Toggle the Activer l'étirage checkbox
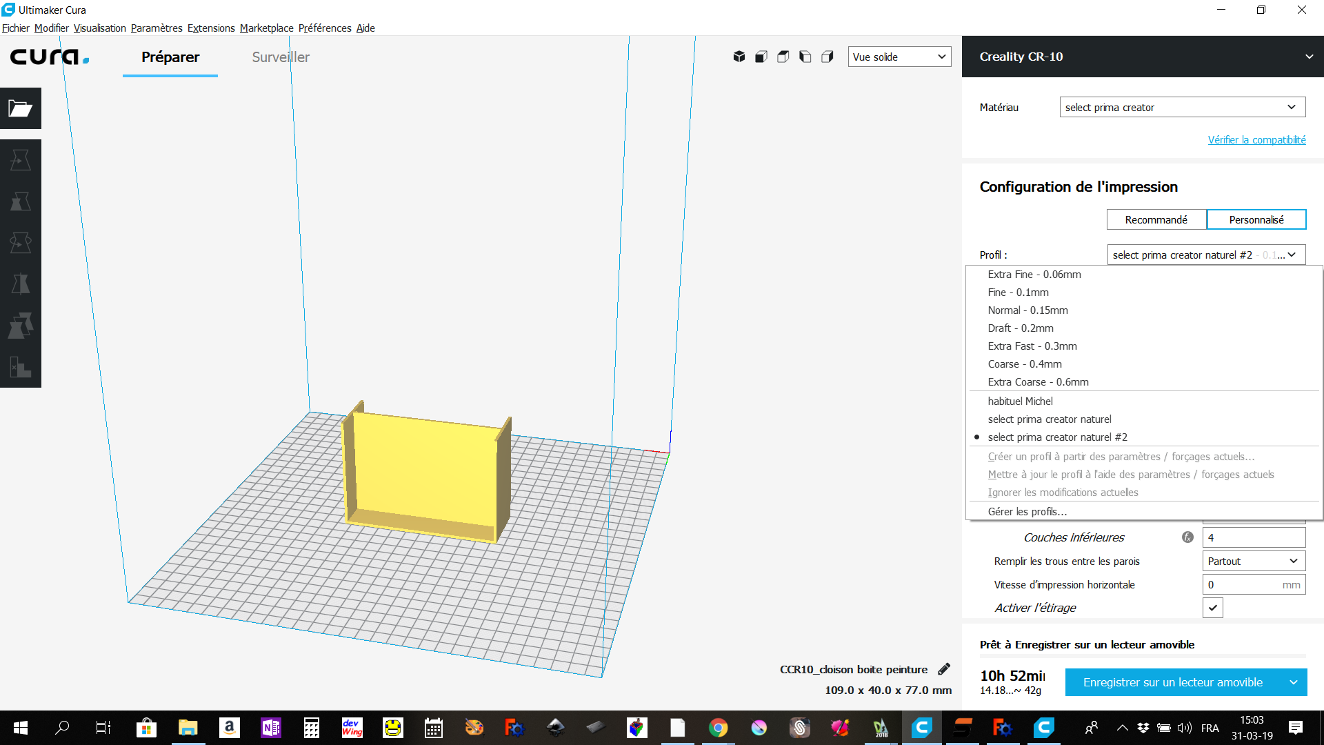1324x745 pixels. coord(1213,608)
